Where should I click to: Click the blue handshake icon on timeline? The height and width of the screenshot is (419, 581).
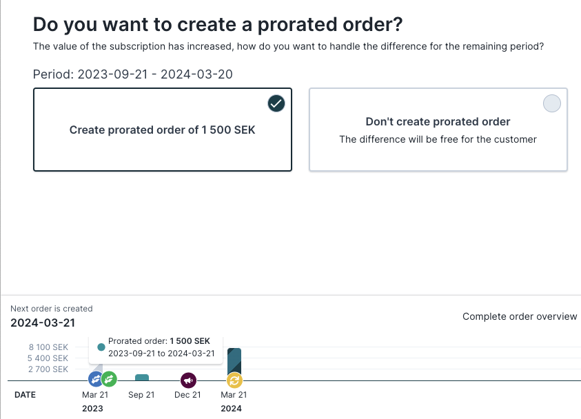[x=95, y=379]
